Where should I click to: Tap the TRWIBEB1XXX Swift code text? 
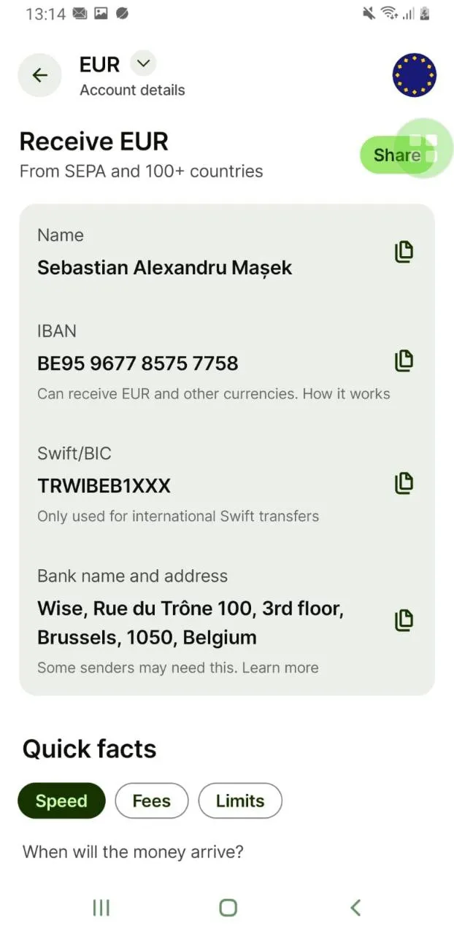[104, 486]
